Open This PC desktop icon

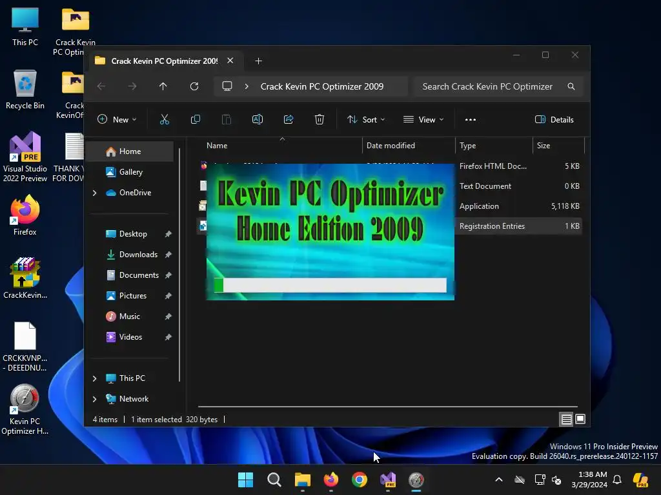click(25, 26)
